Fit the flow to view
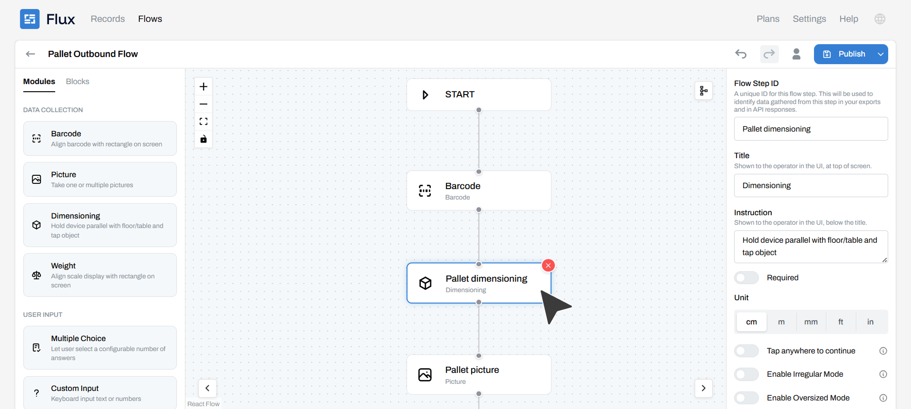911x409 pixels. [203, 121]
